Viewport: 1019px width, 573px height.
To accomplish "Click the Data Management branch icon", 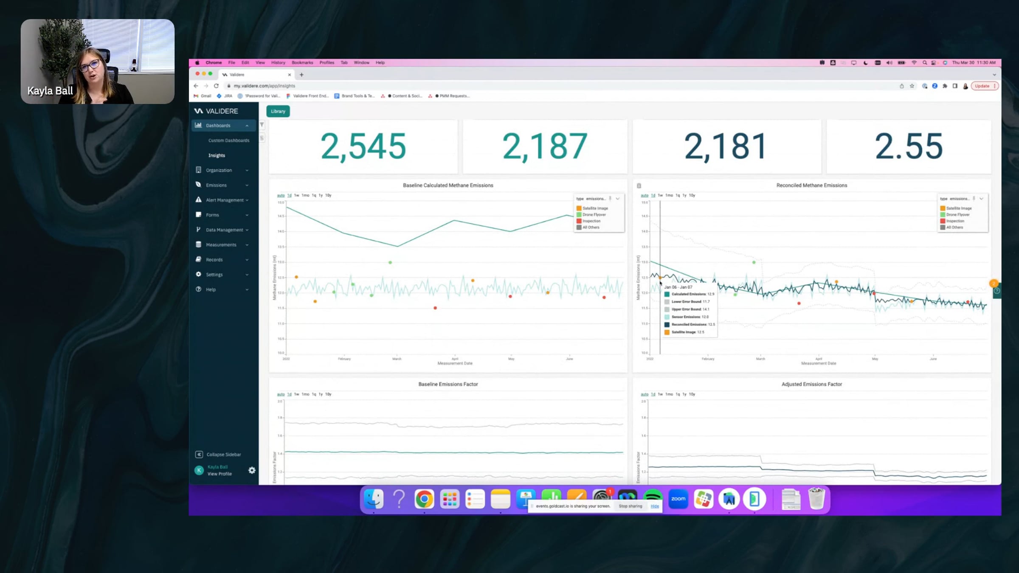I will coord(198,230).
